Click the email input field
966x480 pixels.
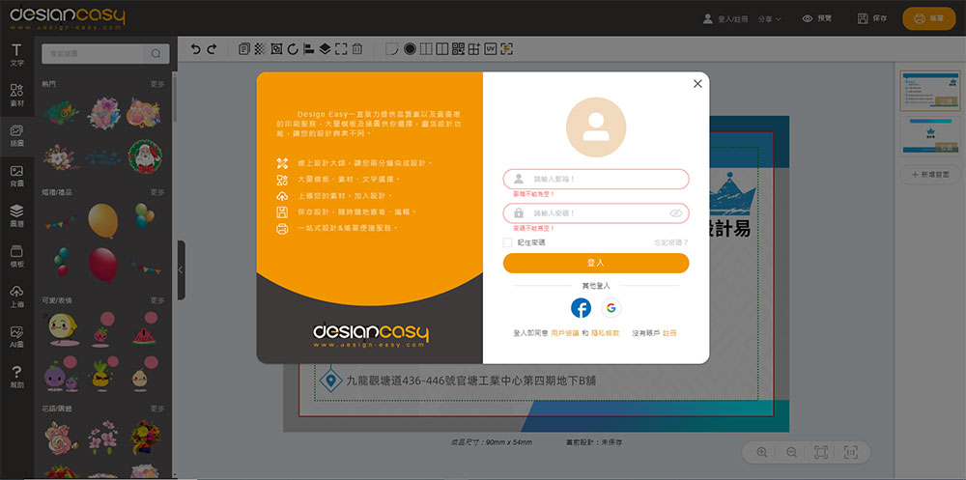[596, 179]
